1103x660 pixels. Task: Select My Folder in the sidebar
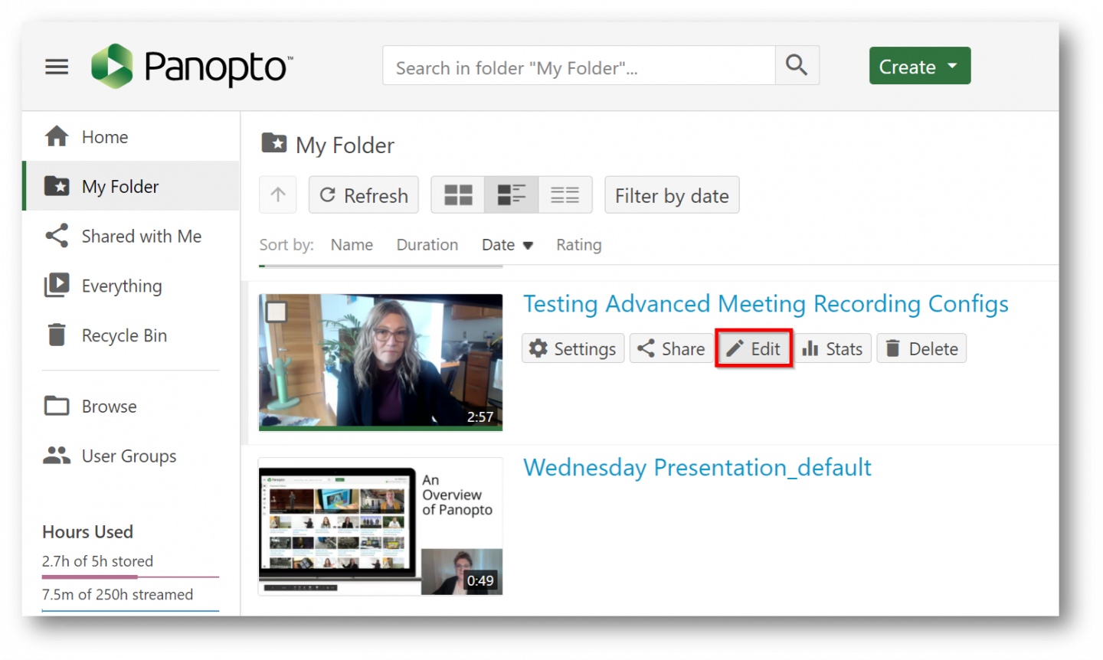click(x=119, y=186)
